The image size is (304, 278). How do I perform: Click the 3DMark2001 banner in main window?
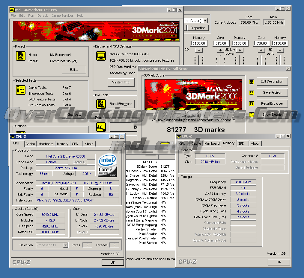coord(96,31)
